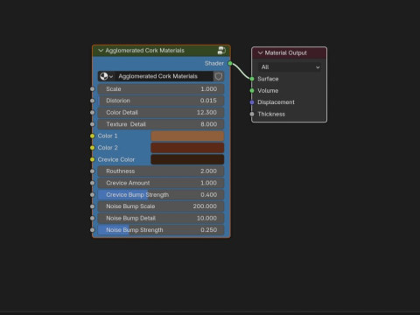This screenshot has width=420, height=315.
Task: Click the Thickness input socket
Action: [252, 114]
